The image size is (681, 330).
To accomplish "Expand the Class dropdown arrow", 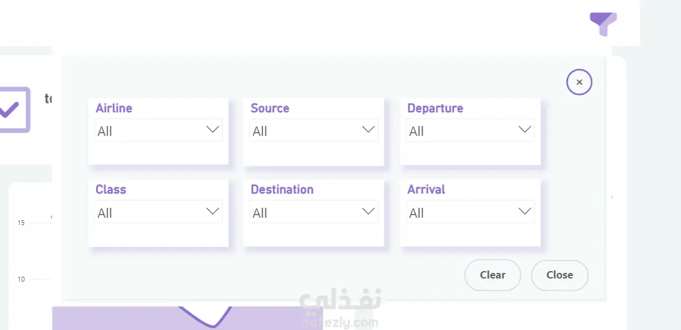I will point(212,212).
